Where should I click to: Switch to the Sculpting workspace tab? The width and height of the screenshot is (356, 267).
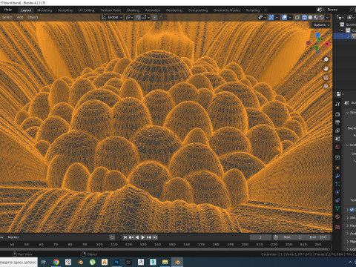coord(65,10)
